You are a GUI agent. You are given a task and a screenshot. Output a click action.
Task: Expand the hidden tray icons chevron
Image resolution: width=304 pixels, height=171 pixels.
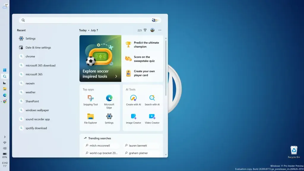pyautogui.click(x=5, y=137)
